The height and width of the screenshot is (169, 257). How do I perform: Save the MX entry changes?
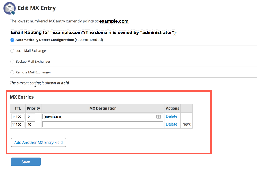[26, 162]
